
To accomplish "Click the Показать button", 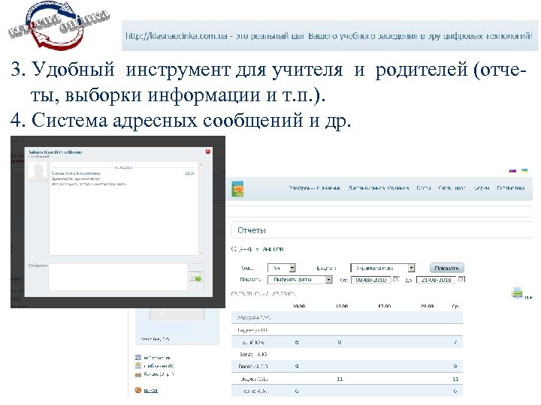I will 447,268.
